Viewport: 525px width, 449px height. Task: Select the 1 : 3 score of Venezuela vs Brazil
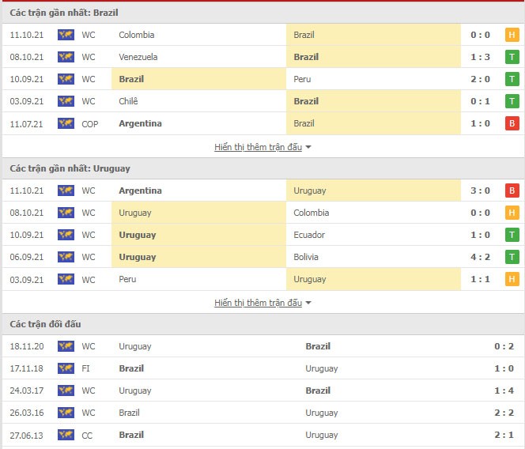pyautogui.click(x=480, y=57)
